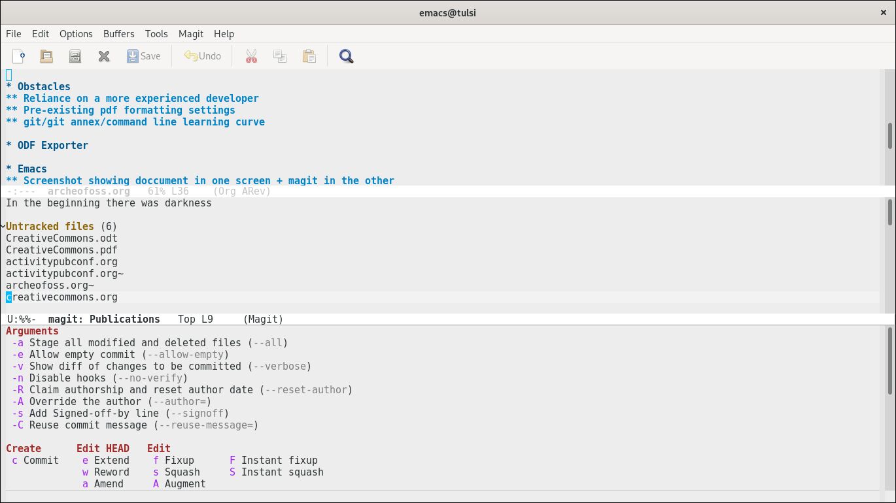This screenshot has height=503, width=896.
Task: Click the Copy toolbar icon
Action: (x=280, y=56)
